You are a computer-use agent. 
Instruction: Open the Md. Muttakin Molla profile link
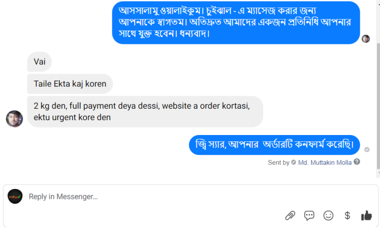tap(325, 162)
